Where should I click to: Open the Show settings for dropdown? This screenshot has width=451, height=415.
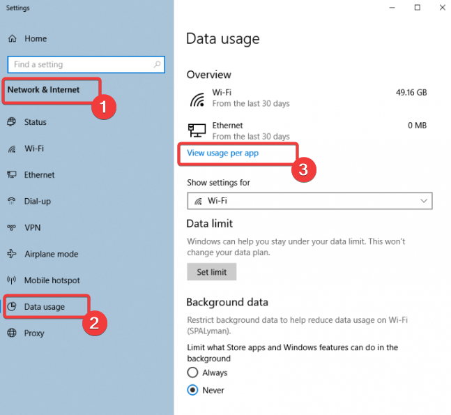[309, 201]
